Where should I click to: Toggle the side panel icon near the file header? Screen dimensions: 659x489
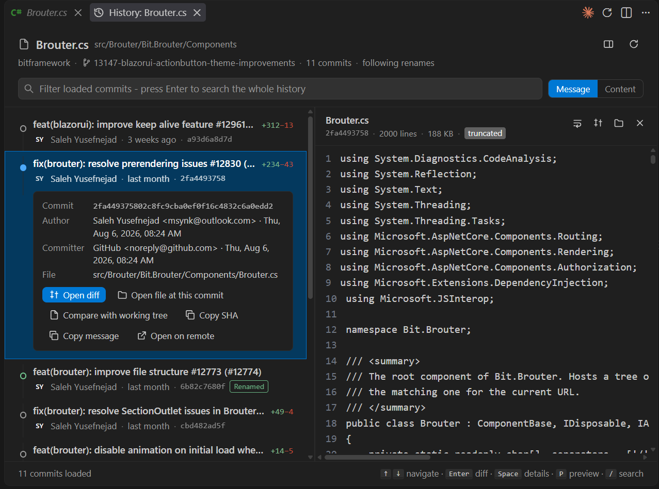pyautogui.click(x=608, y=44)
